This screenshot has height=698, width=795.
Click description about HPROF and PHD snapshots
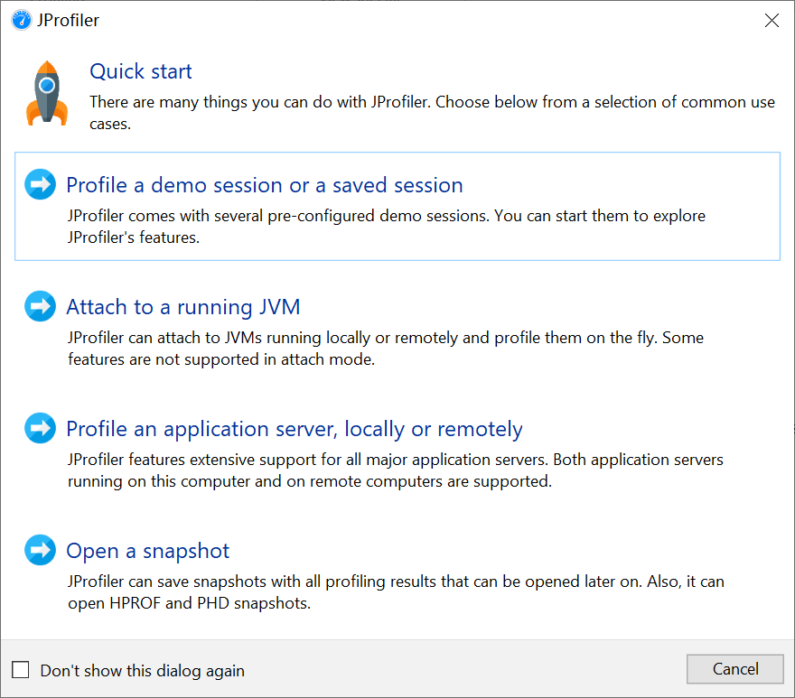[x=396, y=592]
